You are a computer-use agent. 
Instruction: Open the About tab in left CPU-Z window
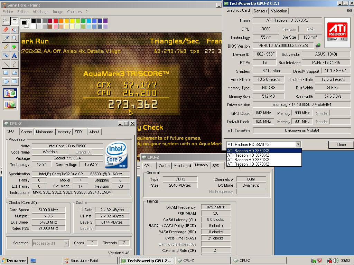pos(94,132)
